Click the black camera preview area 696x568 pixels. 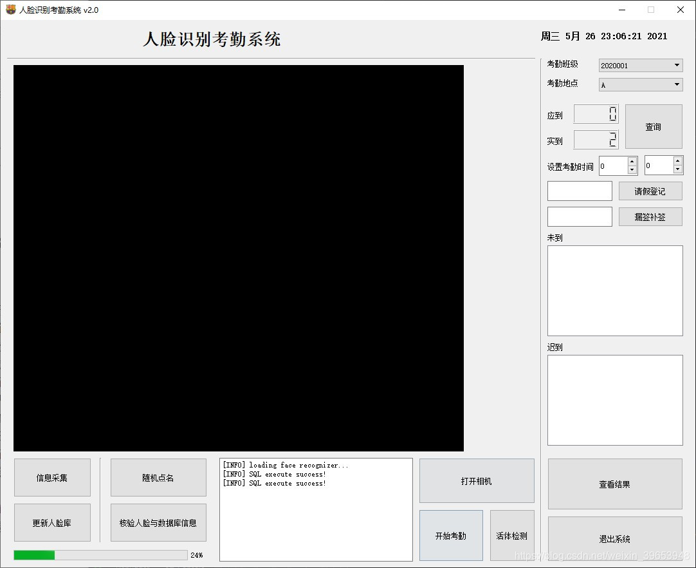(x=239, y=258)
